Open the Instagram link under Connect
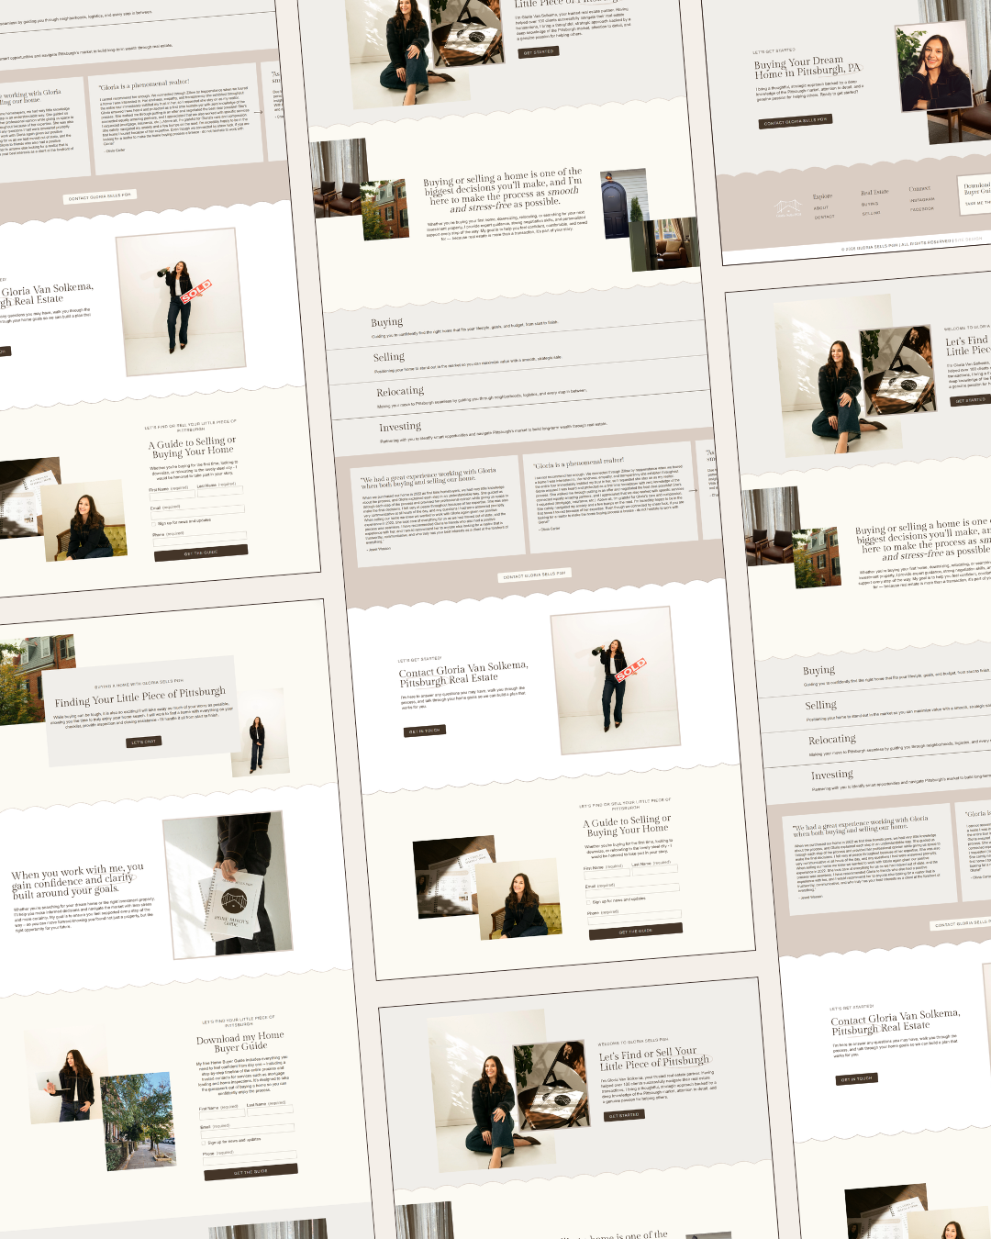 point(922,199)
